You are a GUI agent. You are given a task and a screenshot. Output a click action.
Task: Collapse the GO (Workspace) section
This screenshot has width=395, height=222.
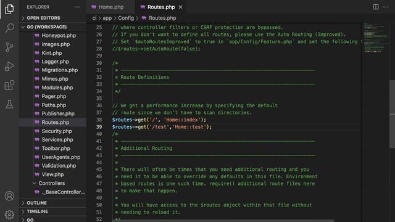52,27
